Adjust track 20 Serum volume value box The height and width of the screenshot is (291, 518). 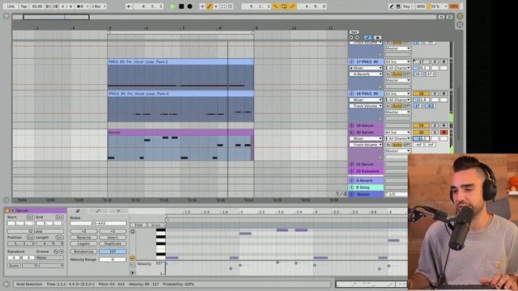[x=421, y=138]
